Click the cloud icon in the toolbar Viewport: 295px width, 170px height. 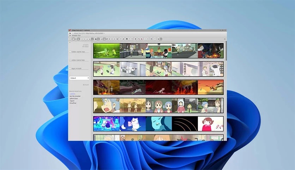pos(96,39)
